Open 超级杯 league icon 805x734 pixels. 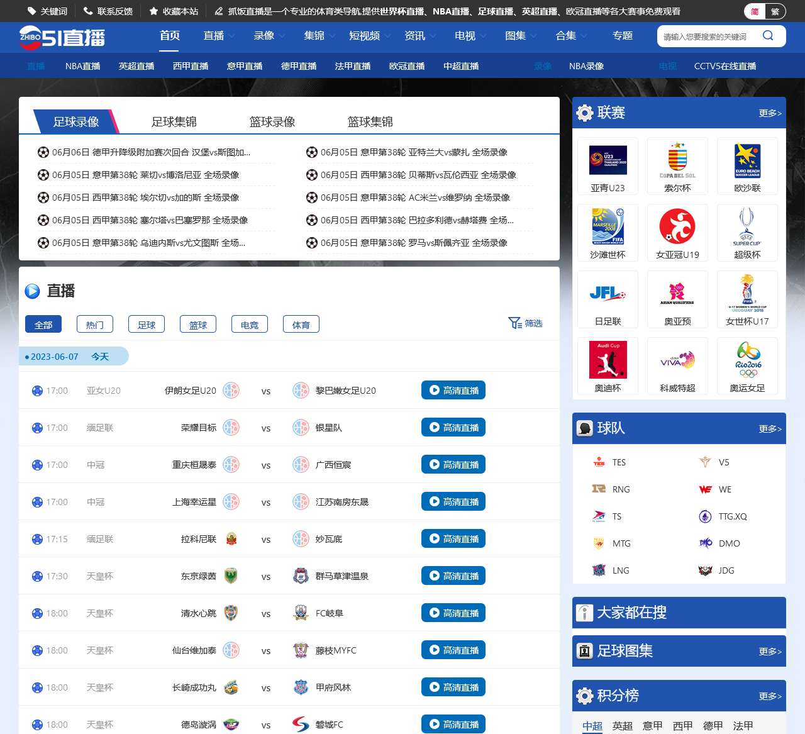click(x=747, y=226)
